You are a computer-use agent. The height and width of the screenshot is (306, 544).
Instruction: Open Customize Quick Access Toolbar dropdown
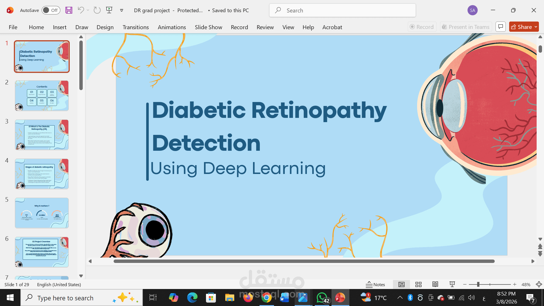coord(122,10)
